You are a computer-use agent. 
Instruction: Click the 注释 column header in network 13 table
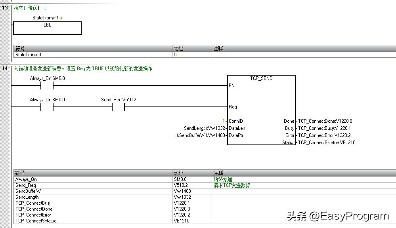click(304, 48)
